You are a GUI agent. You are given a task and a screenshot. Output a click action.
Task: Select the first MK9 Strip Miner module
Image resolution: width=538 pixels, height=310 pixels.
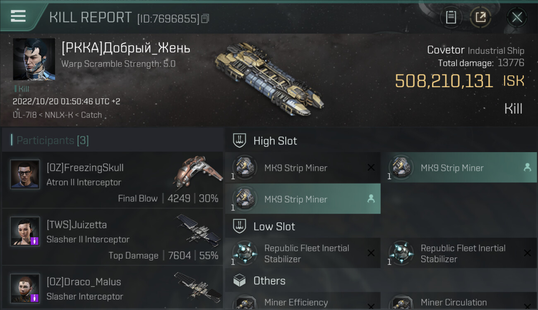pos(303,168)
